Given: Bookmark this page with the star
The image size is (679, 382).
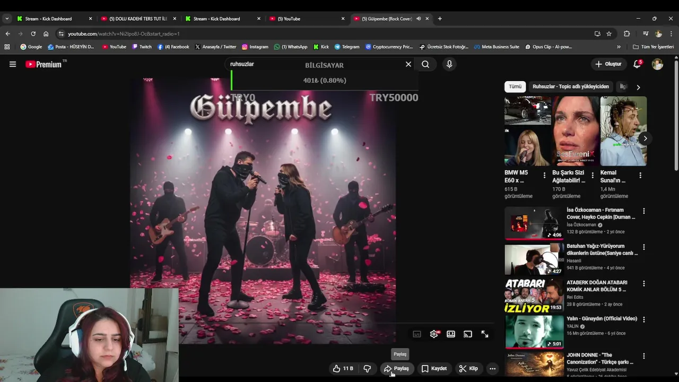Looking at the screenshot, I should [x=609, y=33].
